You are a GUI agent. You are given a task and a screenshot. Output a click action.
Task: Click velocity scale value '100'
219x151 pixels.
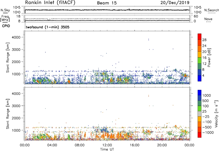point(206,106)
